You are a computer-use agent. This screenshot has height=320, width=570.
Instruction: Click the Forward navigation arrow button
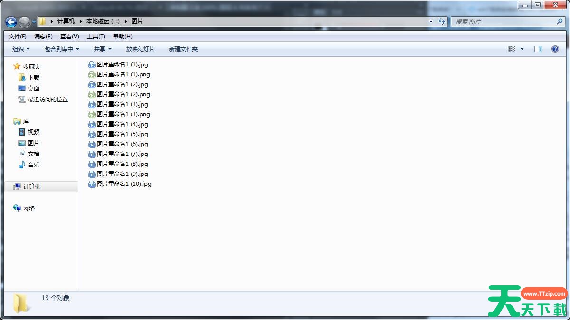tap(24, 22)
